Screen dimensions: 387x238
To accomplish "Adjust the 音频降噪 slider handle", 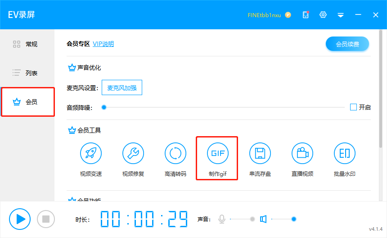I will coord(104,107).
